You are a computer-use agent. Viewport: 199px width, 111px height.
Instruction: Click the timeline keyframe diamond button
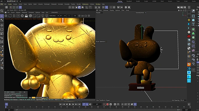[x=6, y=104]
